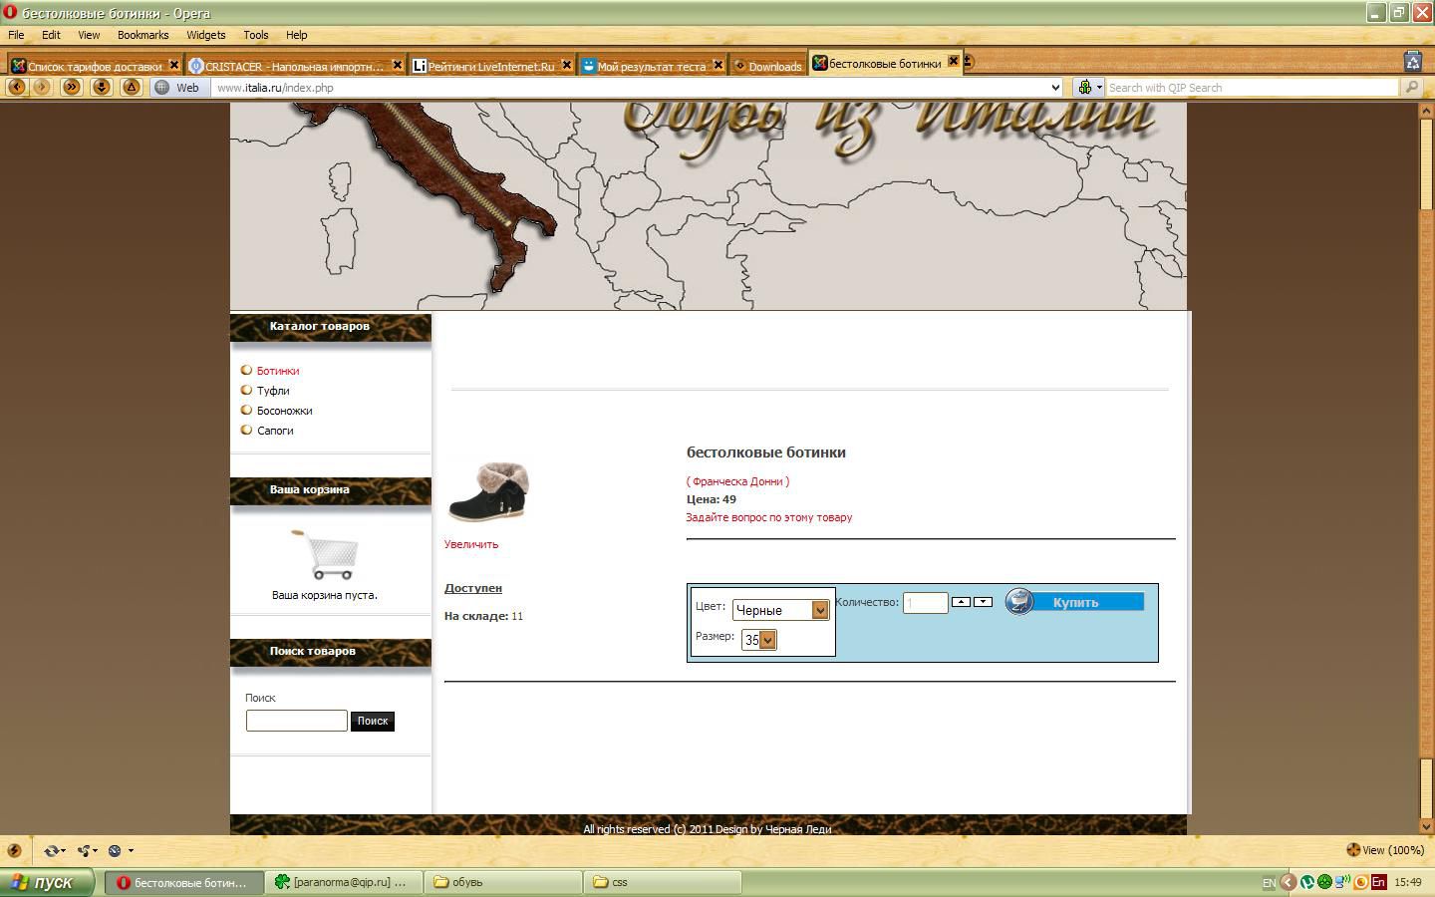This screenshot has width=1435, height=897.
Task: Click the new tab button
Action: click(x=969, y=62)
